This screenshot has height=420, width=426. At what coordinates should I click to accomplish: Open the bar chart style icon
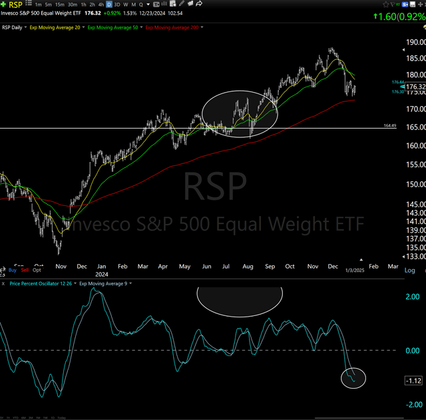[164, 4]
